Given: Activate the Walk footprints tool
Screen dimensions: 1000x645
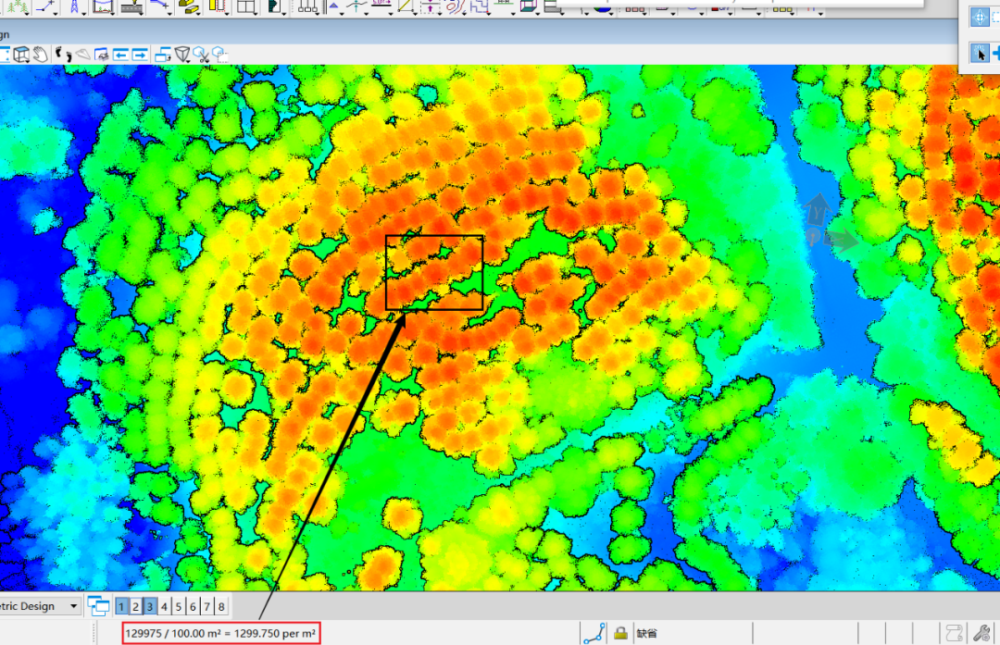Looking at the screenshot, I should (63, 55).
